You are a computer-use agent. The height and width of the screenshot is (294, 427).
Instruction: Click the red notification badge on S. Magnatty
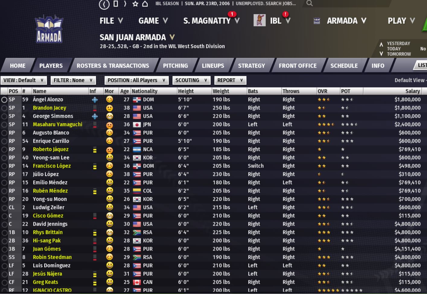232,14
